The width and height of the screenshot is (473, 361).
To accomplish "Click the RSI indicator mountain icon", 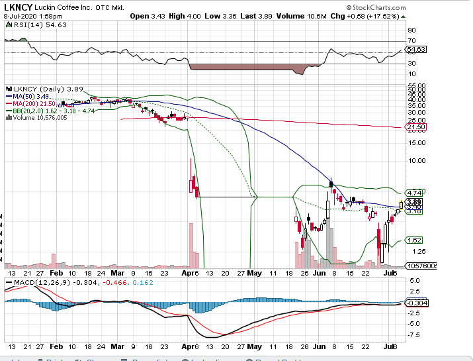I will click(9, 25).
